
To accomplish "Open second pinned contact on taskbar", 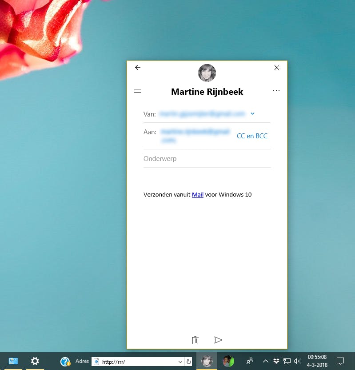I will coord(228,361).
